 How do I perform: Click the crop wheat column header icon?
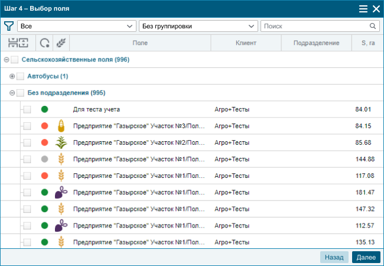(61, 43)
